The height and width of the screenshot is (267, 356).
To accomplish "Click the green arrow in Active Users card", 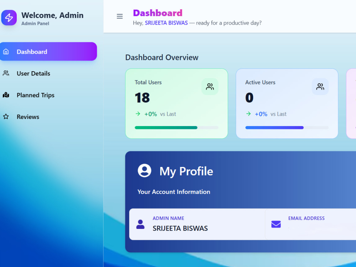I will [248, 114].
